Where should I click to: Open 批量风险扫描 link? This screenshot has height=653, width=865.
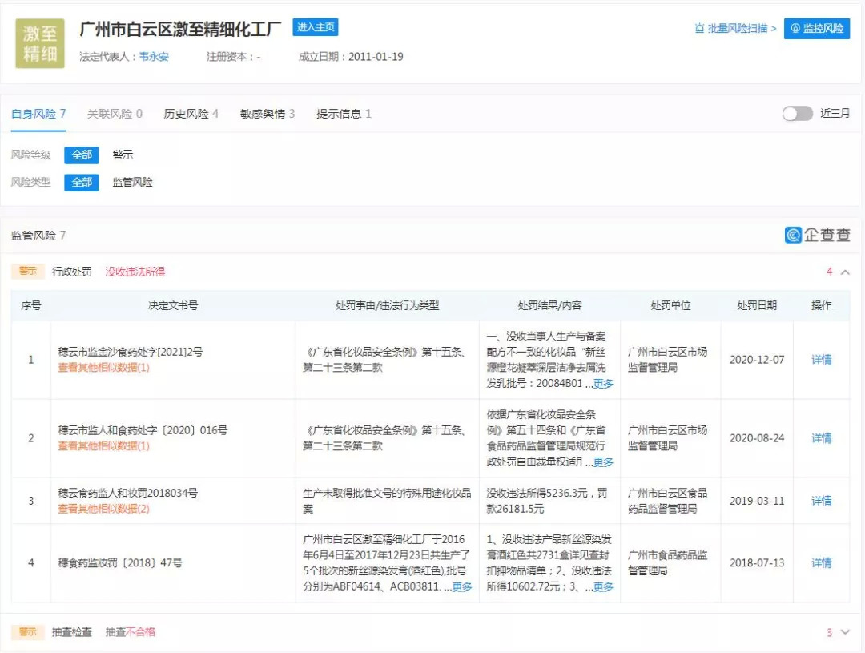click(x=735, y=29)
